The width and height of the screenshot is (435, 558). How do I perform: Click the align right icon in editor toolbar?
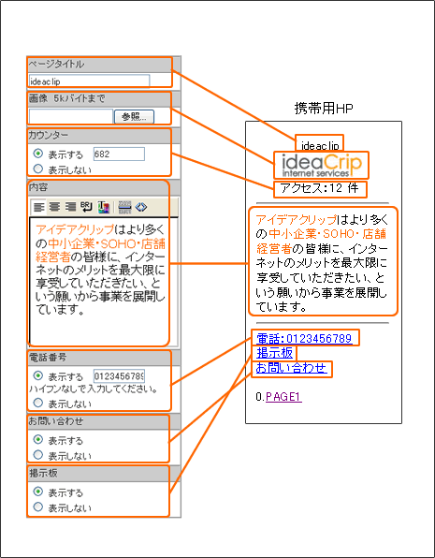(70, 207)
